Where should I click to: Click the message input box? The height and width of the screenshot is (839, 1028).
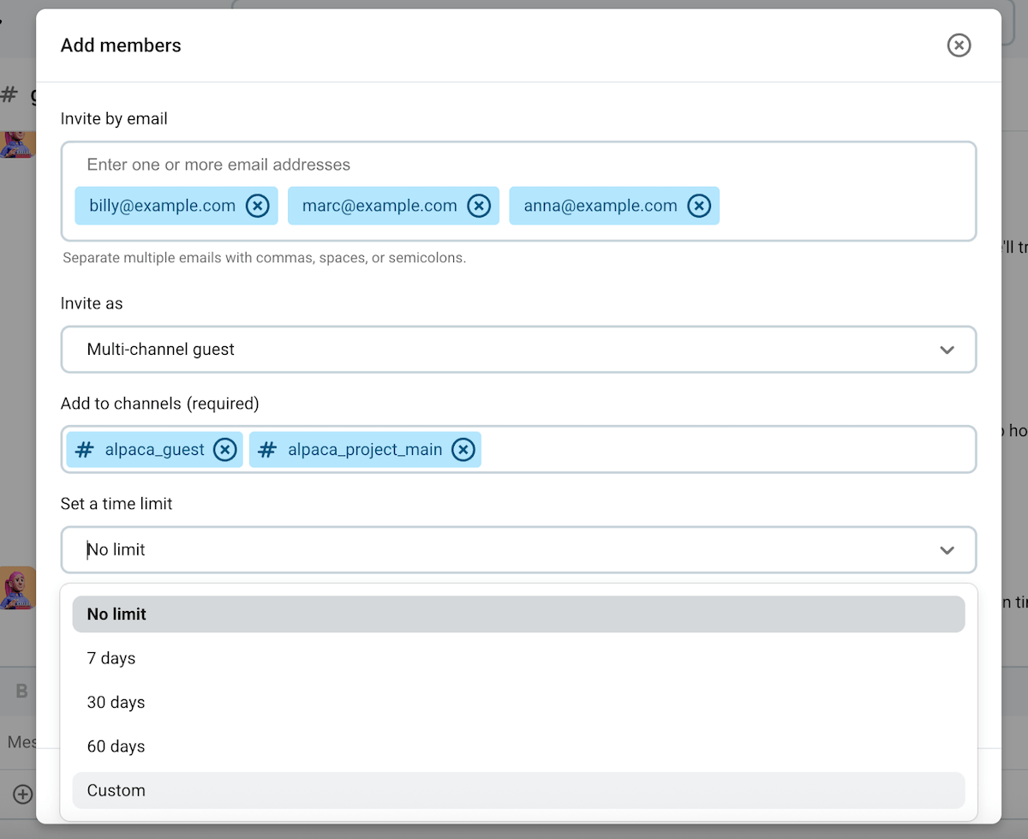pos(21,741)
